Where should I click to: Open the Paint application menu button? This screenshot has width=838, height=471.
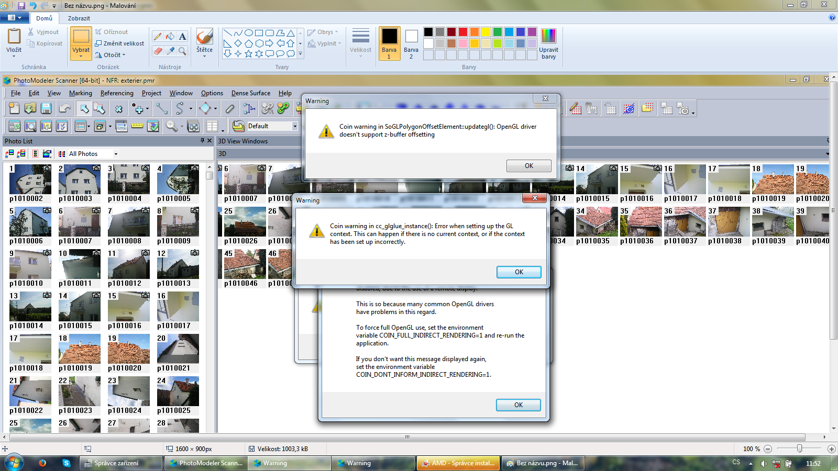coord(14,18)
